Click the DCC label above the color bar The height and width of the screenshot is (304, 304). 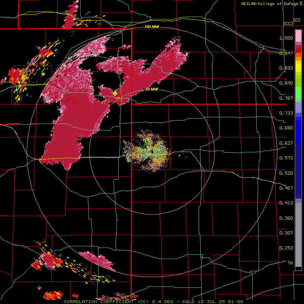[x=297, y=20]
